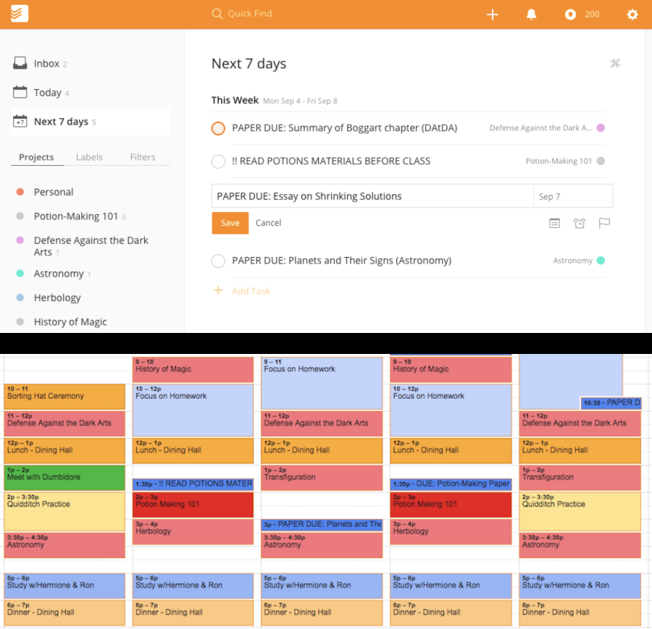
Task: Open the Personal project
Action: point(53,192)
